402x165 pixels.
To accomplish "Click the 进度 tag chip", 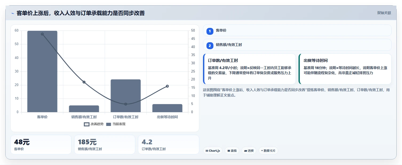I will pyautogui.click(x=249, y=151).
